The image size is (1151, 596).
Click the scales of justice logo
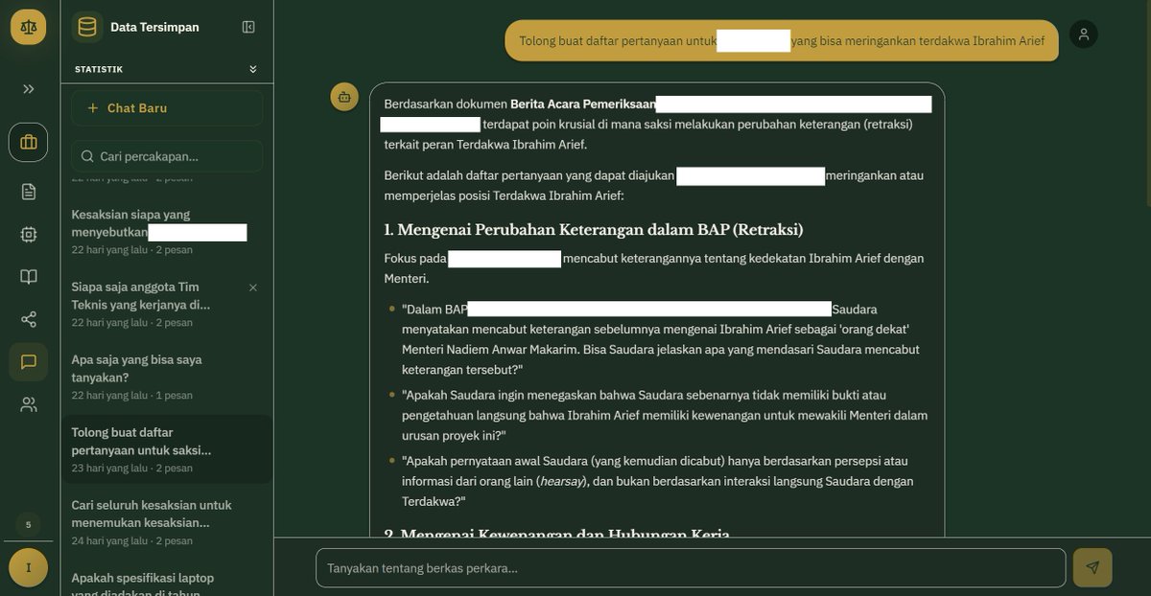coord(28,27)
